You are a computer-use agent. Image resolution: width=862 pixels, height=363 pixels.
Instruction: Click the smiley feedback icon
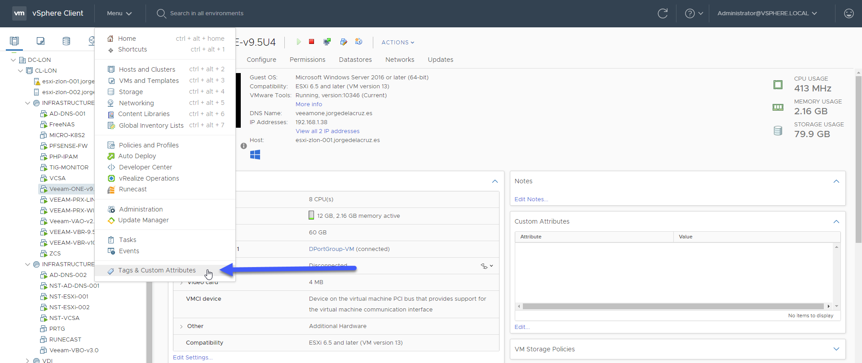tap(849, 13)
